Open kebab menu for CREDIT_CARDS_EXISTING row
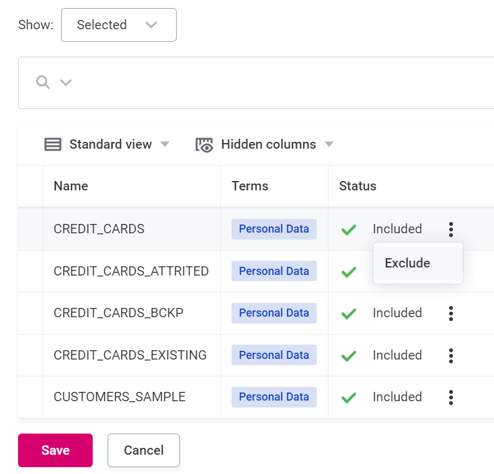Viewport: 494px width, 474px height. (451, 356)
